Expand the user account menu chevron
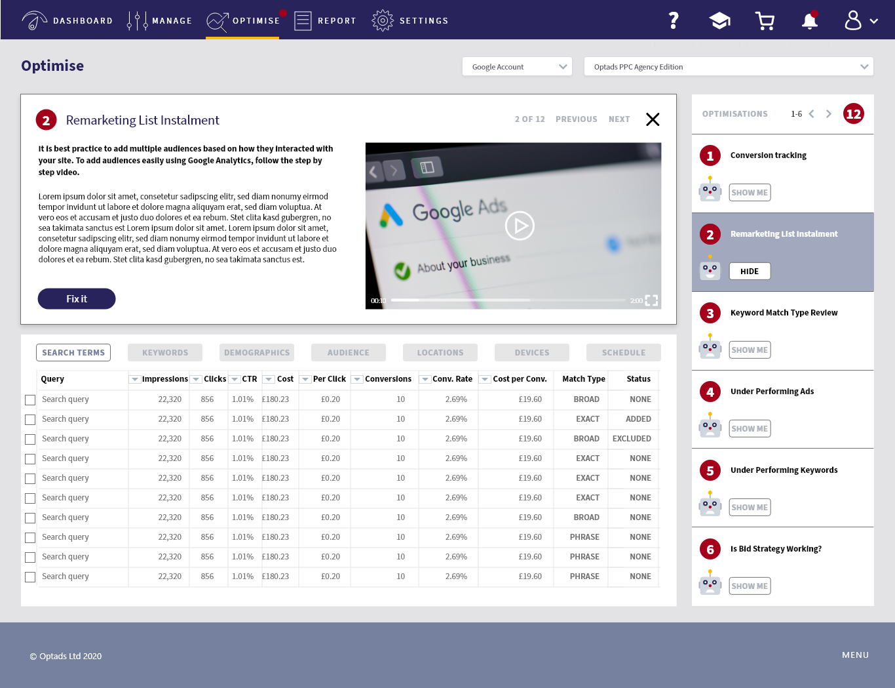Screen dimensions: 895x688 tap(874, 21)
